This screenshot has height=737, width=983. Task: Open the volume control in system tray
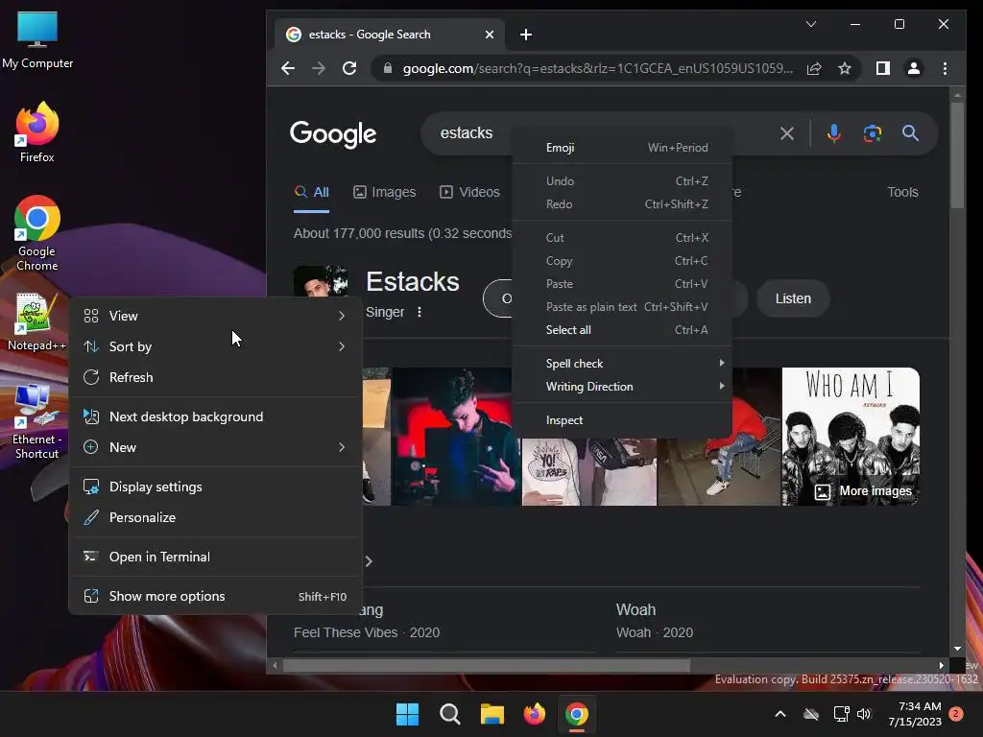point(864,714)
